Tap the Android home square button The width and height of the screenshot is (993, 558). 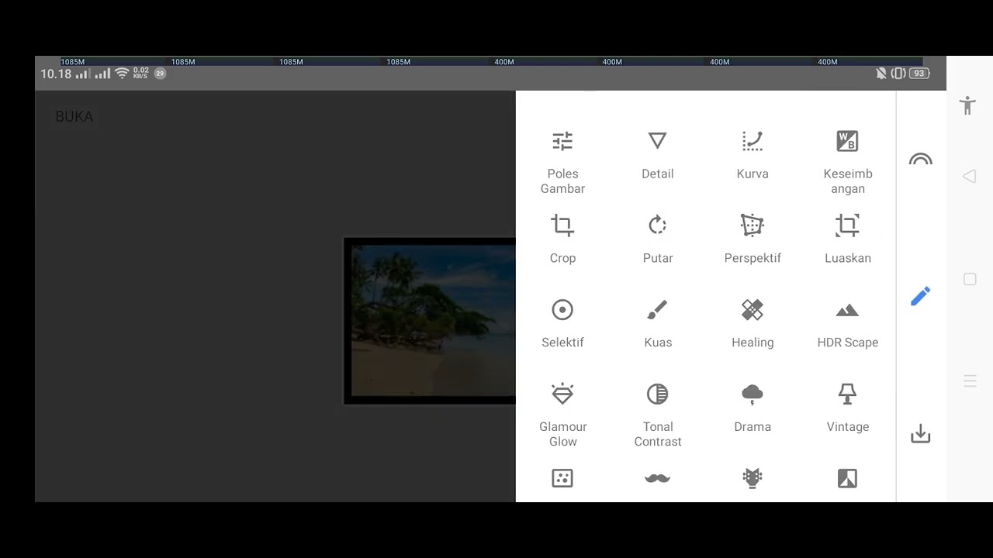[970, 279]
